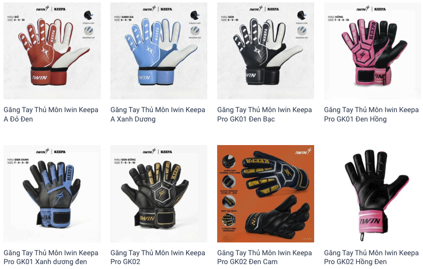This screenshot has width=423, height=269.
Task: Click title Găng Tay Thủ Môn Iwin Keepa A Đỏ Đen
Action: tap(51, 114)
